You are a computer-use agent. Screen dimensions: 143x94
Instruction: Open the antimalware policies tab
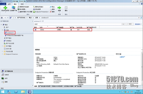pyautogui.click(x=69, y=86)
